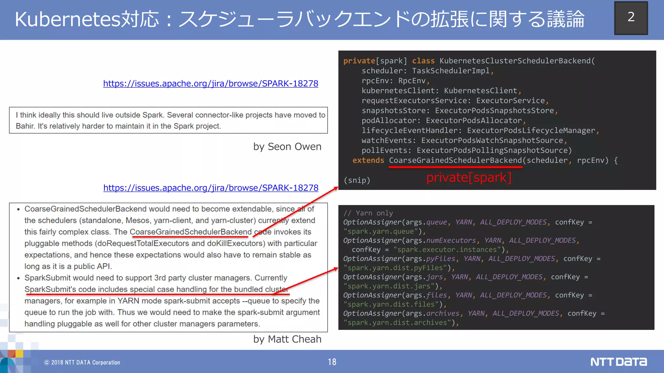Click the Sean Owen quote box

pos(168,120)
